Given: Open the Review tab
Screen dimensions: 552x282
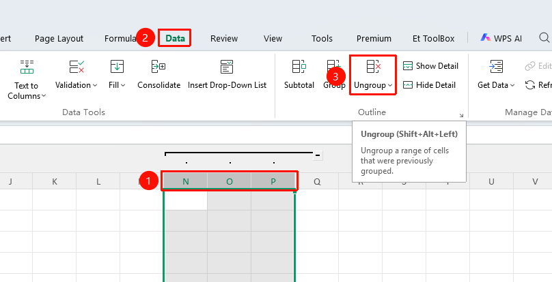Looking at the screenshot, I should tap(224, 38).
